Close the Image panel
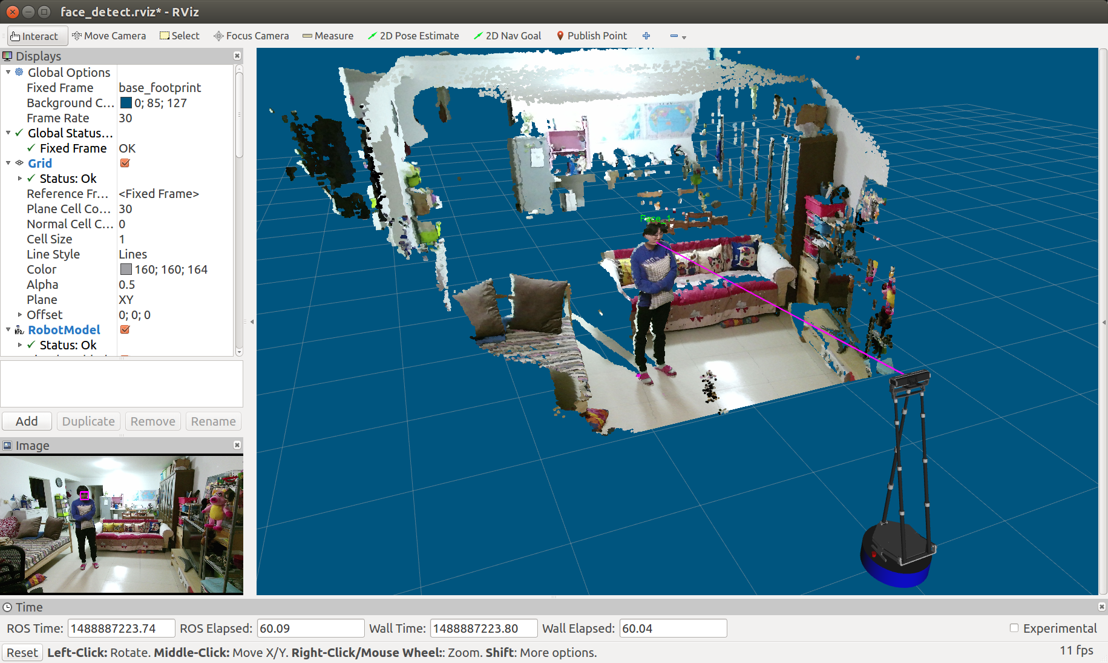1108x663 pixels. tap(237, 446)
